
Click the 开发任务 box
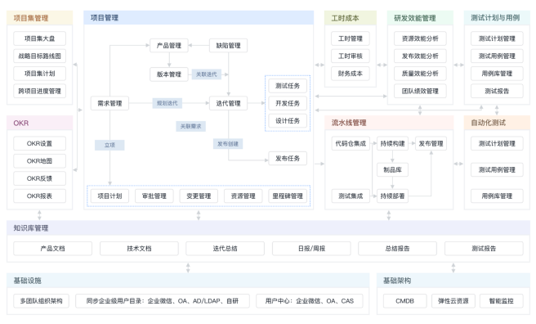click(x=288, y=103)
